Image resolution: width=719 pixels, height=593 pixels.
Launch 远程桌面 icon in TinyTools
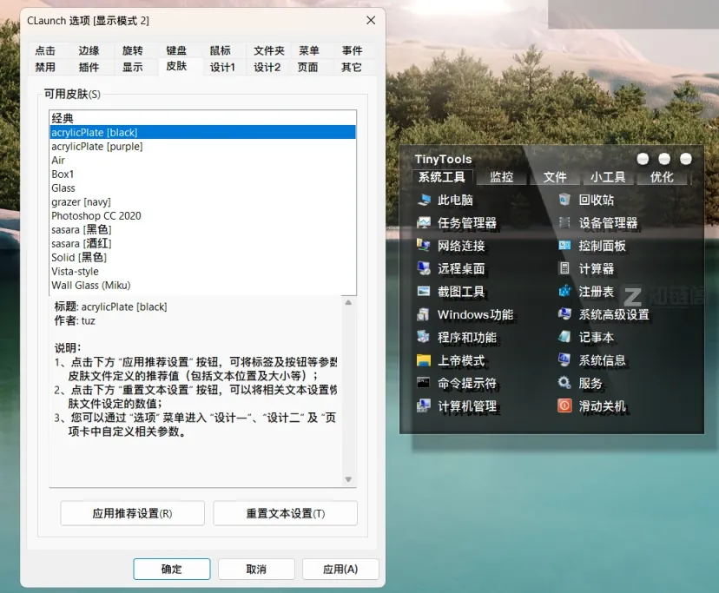[424, 268]
